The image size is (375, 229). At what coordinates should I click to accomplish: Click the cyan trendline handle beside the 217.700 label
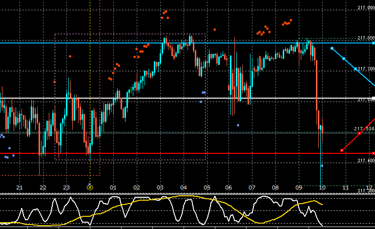point(355,69)
